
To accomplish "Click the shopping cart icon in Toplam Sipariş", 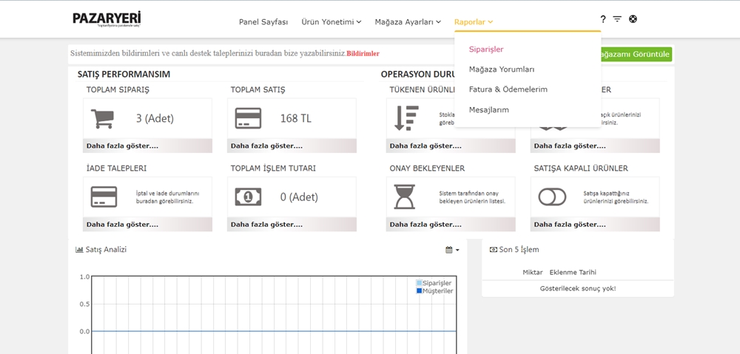I will tap(102, 119).
